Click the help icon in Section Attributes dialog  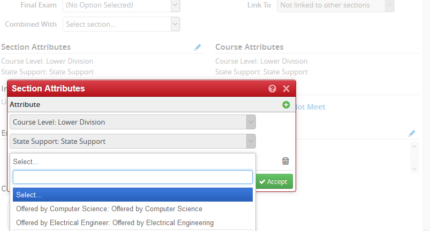[x=272, y=88]
